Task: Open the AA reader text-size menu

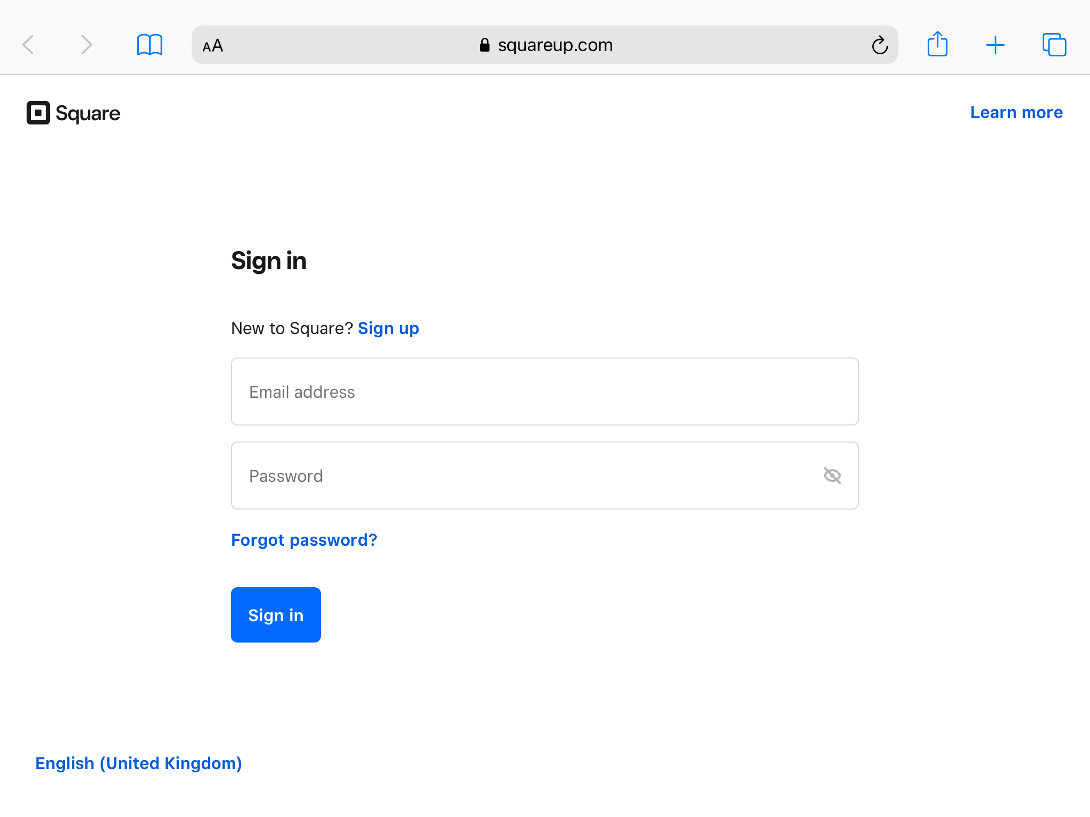Action: (x=213, y=45)
